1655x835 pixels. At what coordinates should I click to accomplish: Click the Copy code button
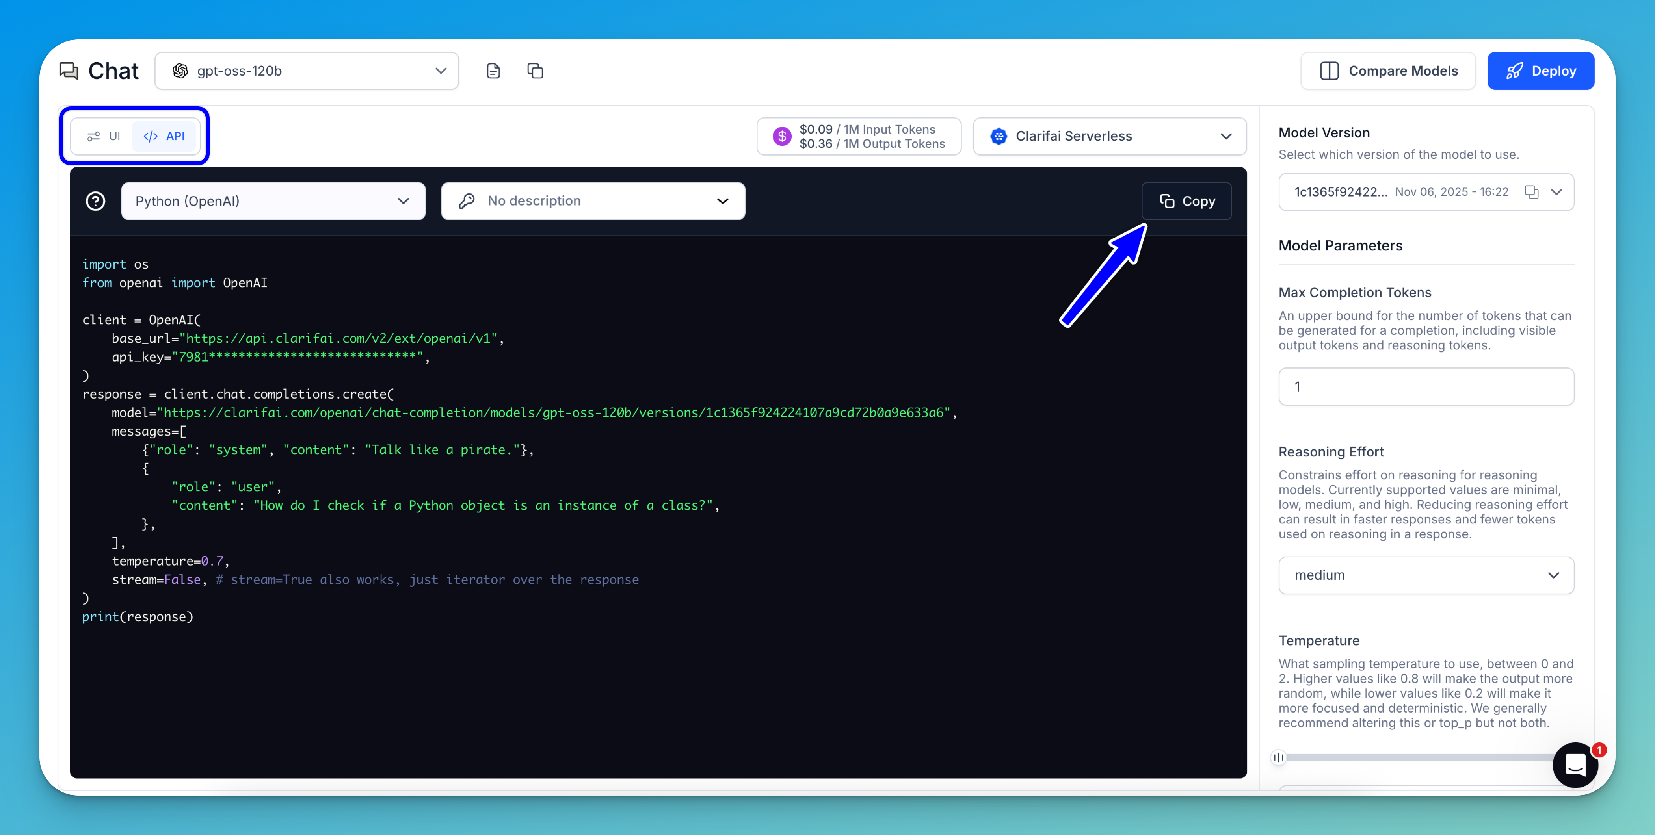pyautogui.click(x=1186, y=201)
